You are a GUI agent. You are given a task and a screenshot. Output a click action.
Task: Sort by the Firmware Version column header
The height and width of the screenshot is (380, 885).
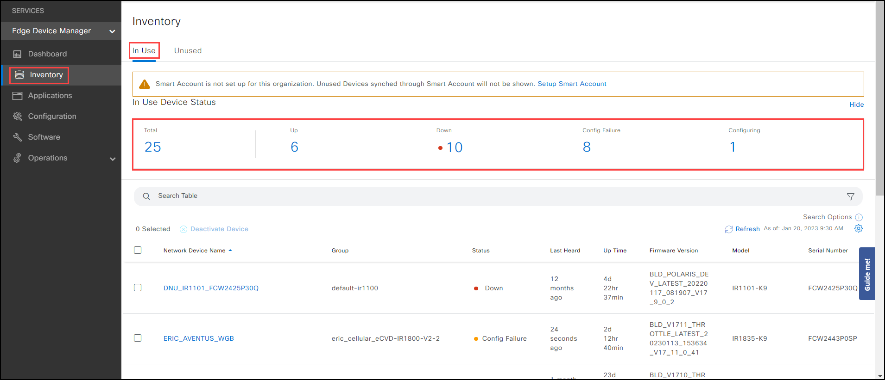(x=673, y=251)
